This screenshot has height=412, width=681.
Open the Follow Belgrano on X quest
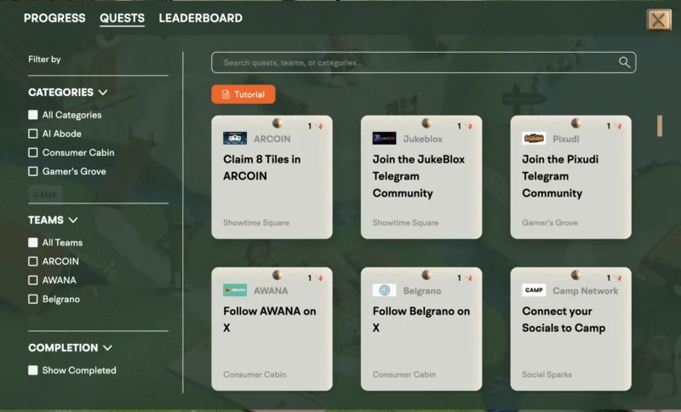click(x=421, y=329)
